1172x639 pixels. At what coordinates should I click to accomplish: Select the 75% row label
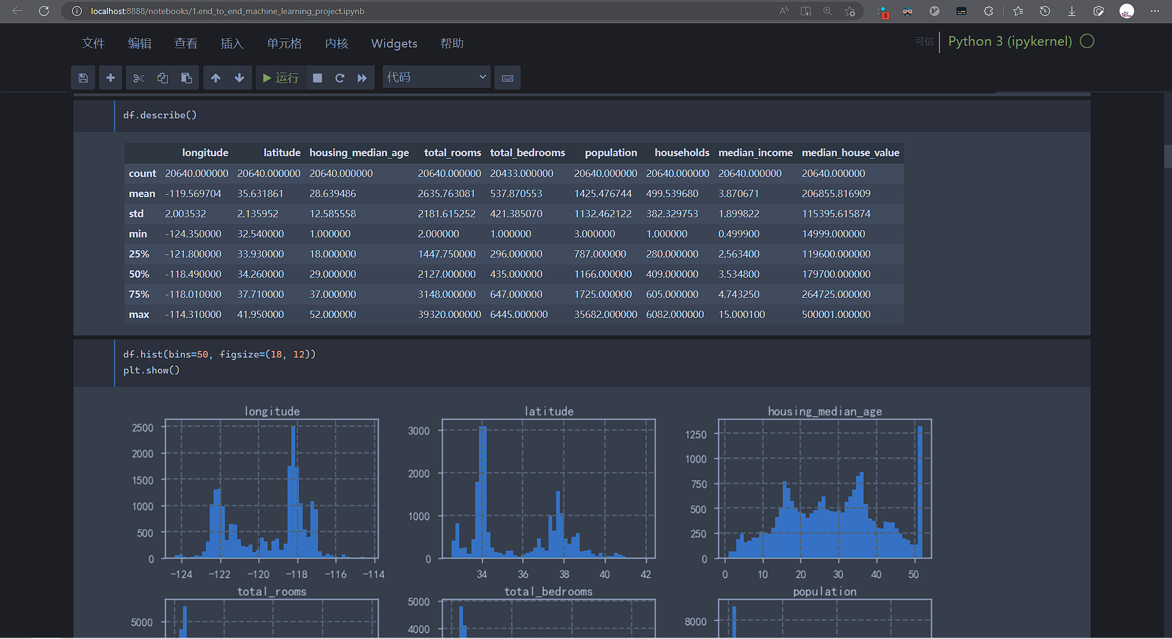pyautogui.click(x=139, y=294)
